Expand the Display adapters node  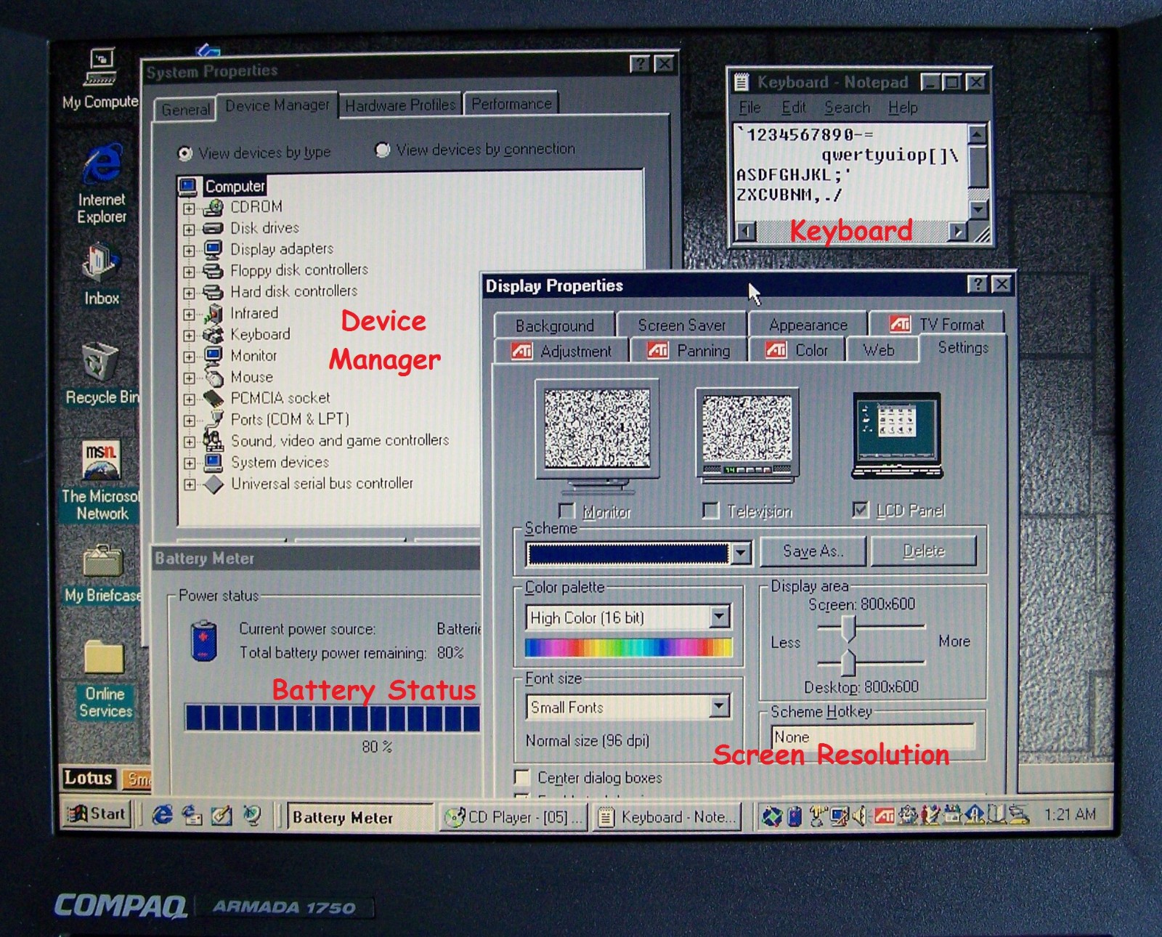pyautogui.click(x=189, y=251)
